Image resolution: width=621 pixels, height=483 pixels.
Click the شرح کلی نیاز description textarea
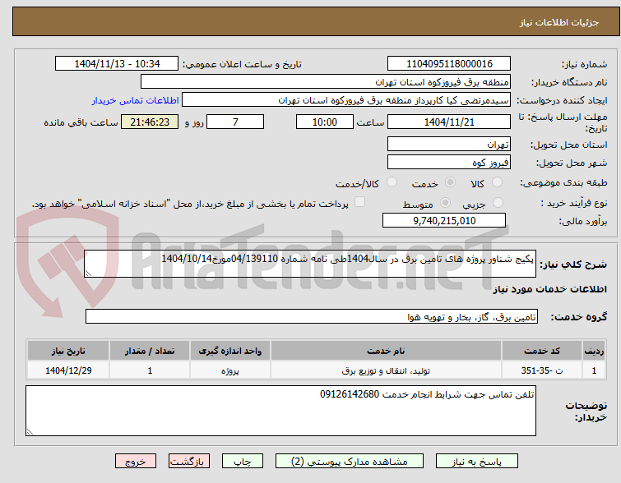pyautogui.click(x=310, y=264)
